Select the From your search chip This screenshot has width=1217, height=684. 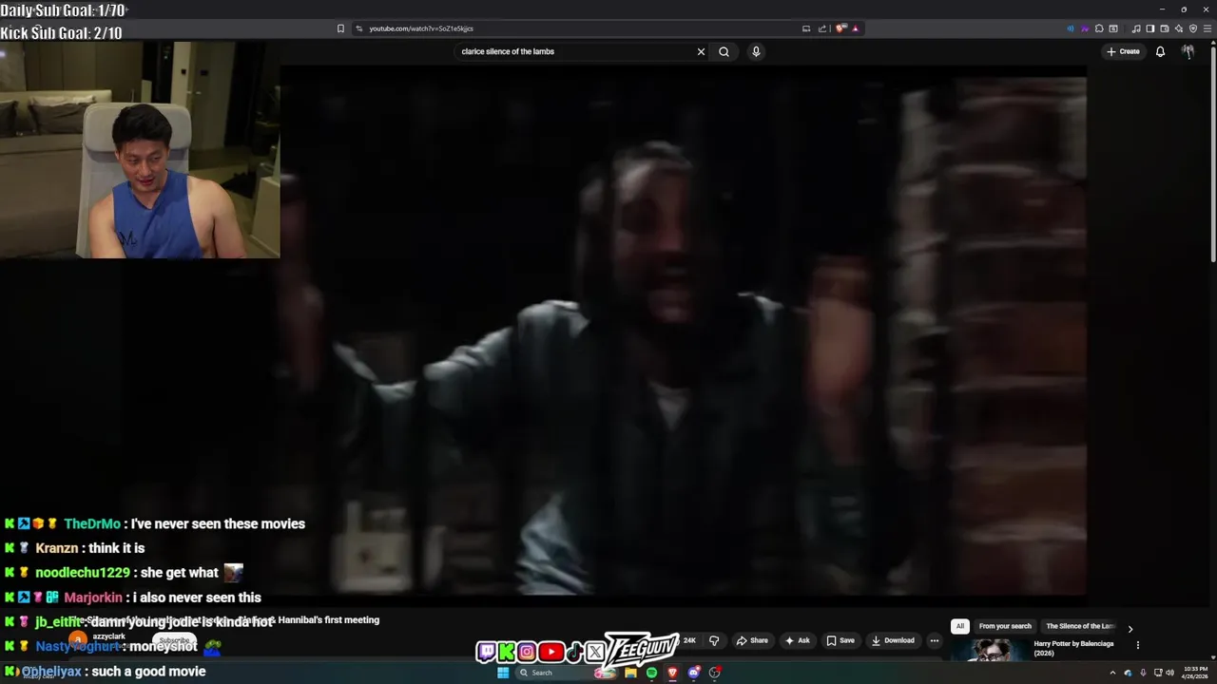pos(1005,626)
